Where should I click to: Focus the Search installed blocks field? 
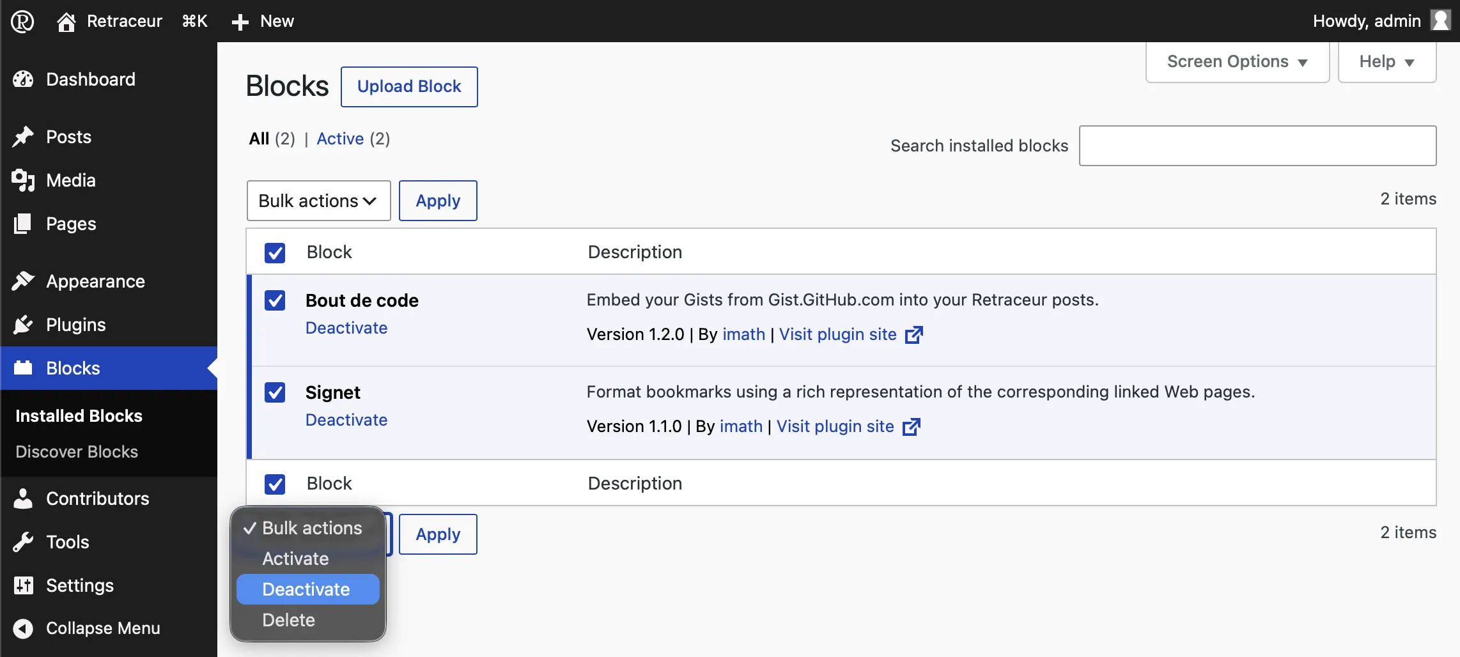tap(1257, 146)
